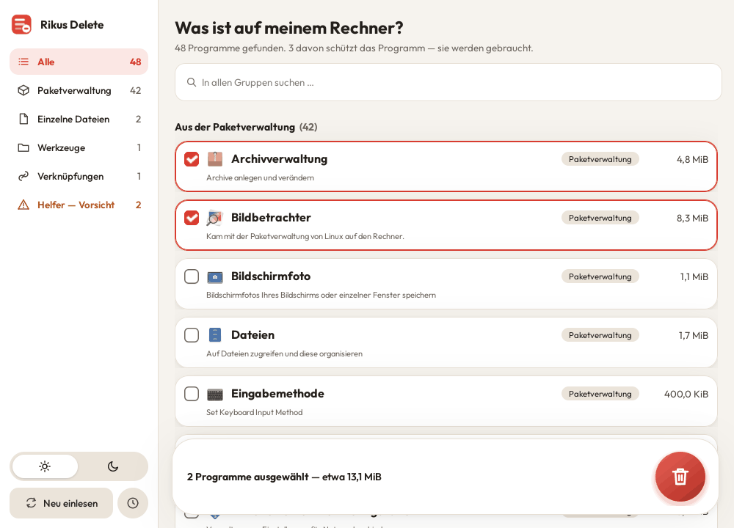Uncheck the Archivverwaltung checkbox

(x=192, y=159)
